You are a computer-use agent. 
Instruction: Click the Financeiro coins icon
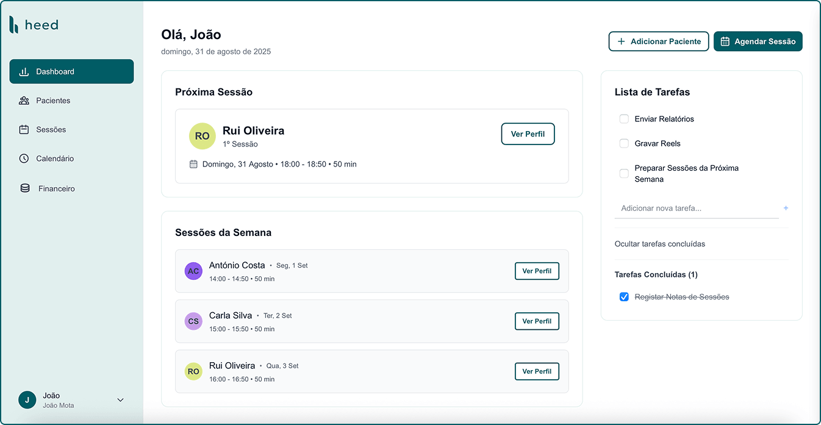[x=25, y=188]
